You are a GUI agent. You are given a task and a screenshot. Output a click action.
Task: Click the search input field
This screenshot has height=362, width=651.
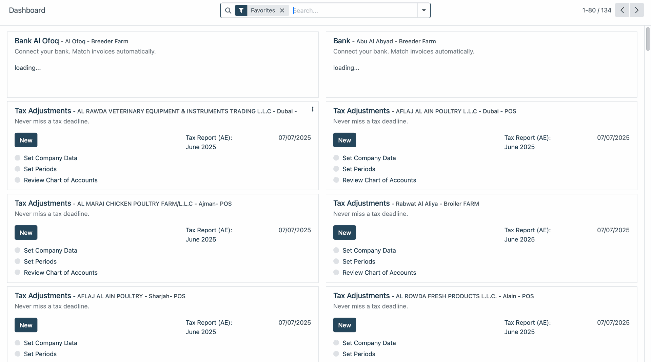pos(354,10)
